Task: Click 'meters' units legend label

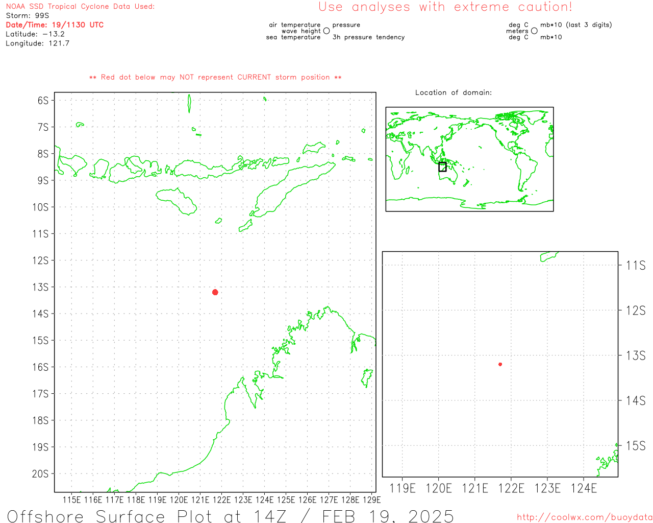Action: (517, 31)
